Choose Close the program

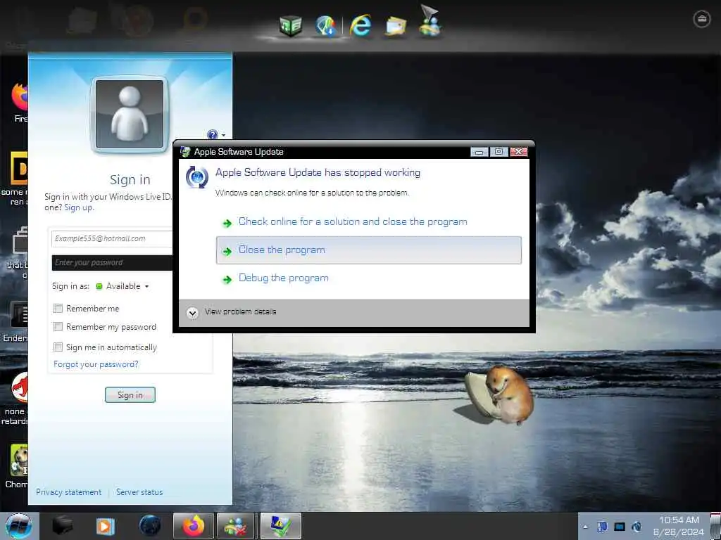tap(369, 250)
